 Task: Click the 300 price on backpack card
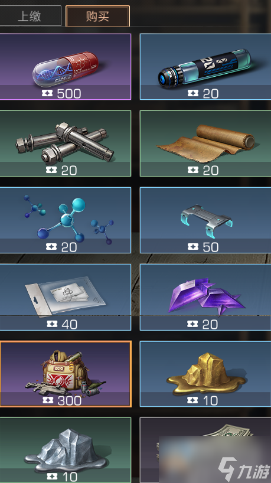coord(70,400)
